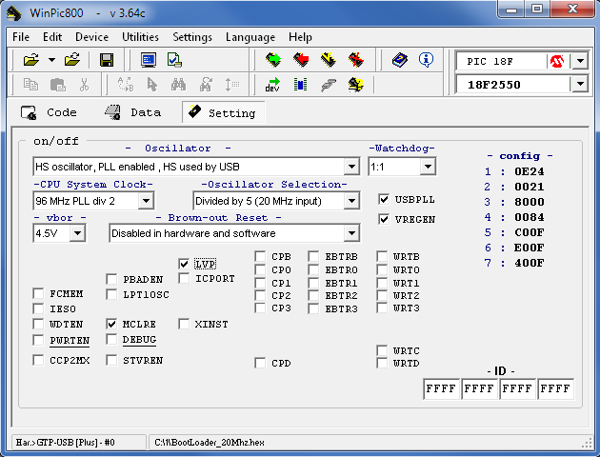This screenshot has height=457, width=600.
Task: Open the File menu
Action: (x=21, y=37)
